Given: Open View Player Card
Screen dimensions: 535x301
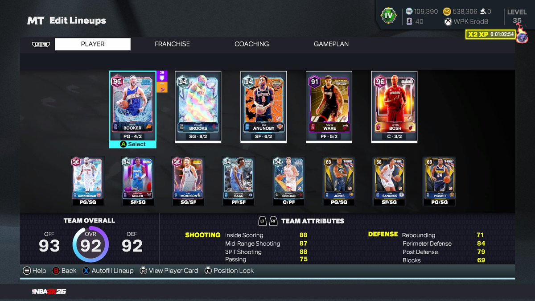Looking at the screenshot, I should (x=169, y=271).
